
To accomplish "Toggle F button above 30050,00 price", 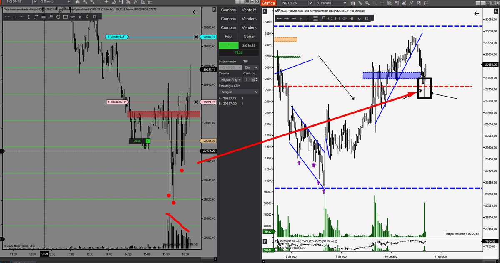I will 497,11.
